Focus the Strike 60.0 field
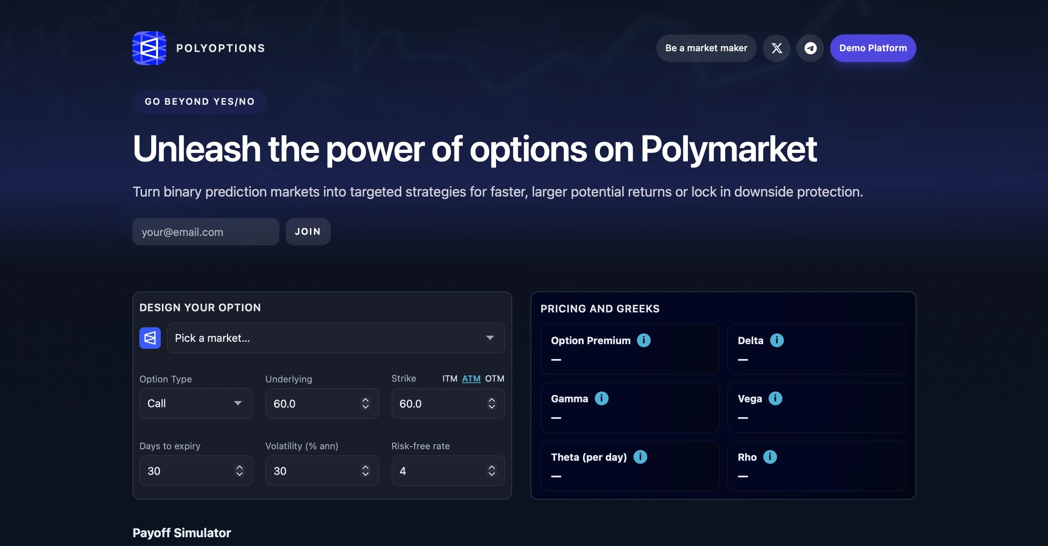1048x546 pixels. coord(448,403)
